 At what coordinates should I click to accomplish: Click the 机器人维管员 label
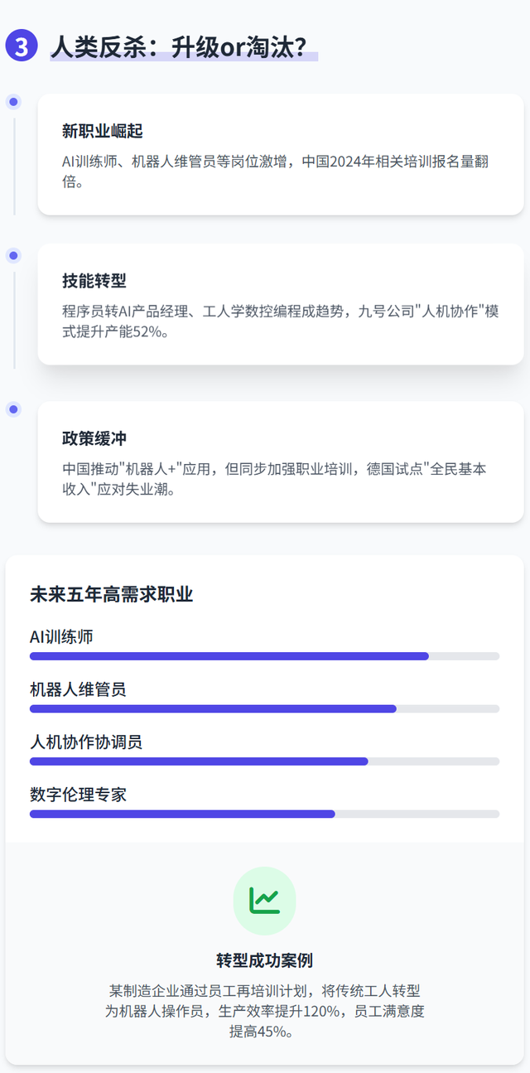[x=78, y=689]
